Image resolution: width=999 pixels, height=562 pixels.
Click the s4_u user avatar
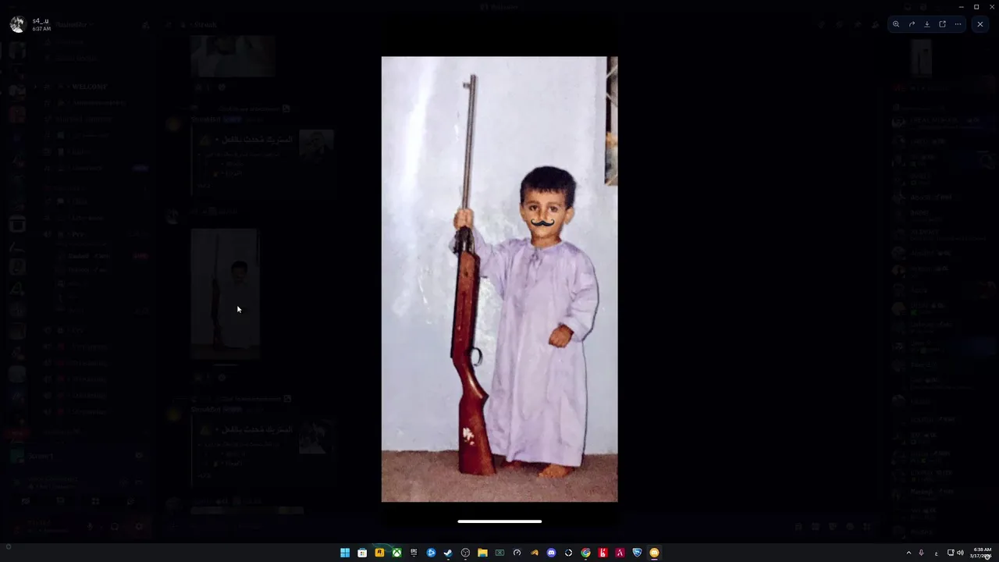pyautogui.click(x=17, y=24)
